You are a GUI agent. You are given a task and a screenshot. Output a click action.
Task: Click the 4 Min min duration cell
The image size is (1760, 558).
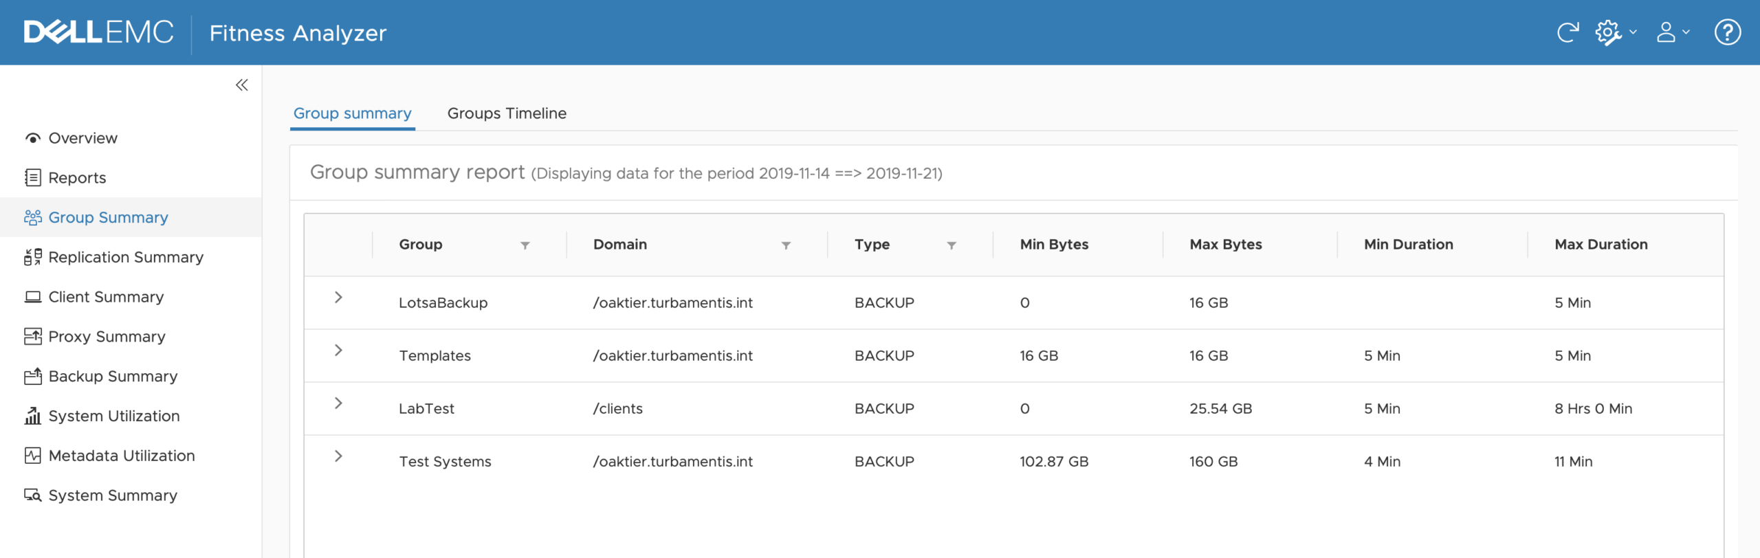pyautogui.click(x=1382, y=462)
